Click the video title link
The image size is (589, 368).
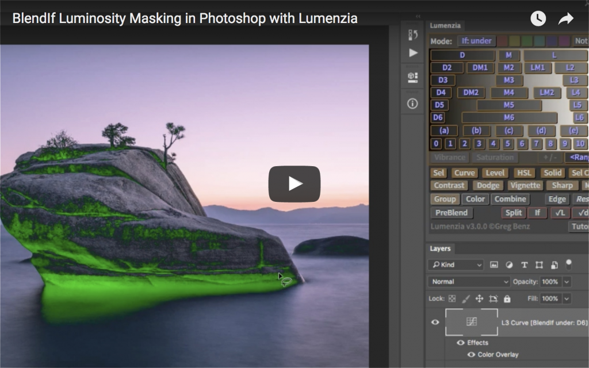tap(185, 18)
